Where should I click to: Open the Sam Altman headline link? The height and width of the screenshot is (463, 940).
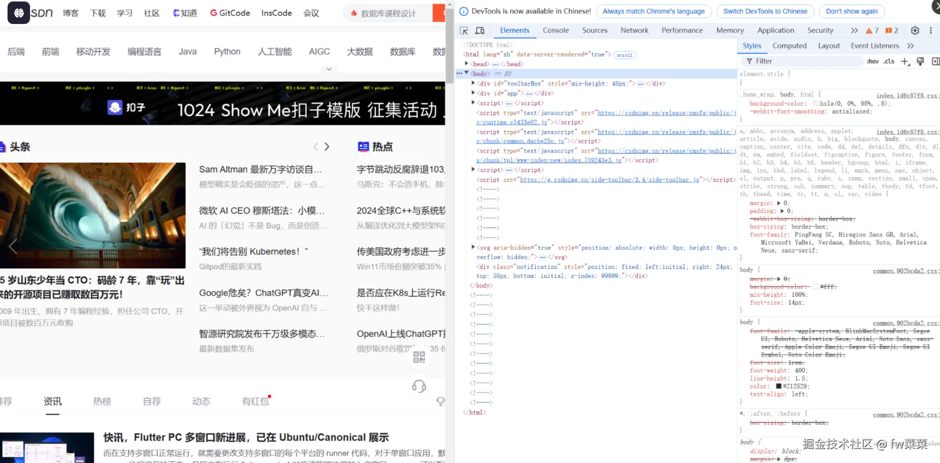click(x=261, y=169)
